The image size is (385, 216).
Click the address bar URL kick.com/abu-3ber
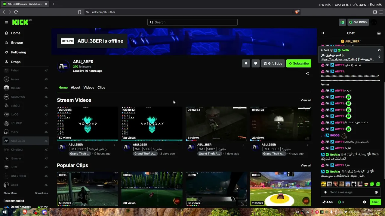pos(103,12)
